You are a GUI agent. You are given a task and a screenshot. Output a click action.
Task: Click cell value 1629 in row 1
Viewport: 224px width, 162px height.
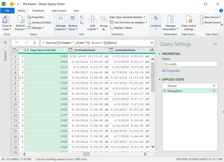[x=46, y=57]
